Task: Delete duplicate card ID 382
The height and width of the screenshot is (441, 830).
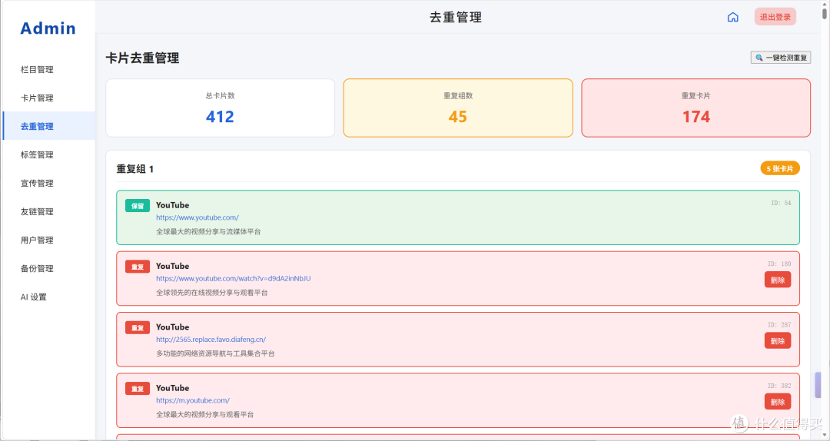Action: pos(778,401)
